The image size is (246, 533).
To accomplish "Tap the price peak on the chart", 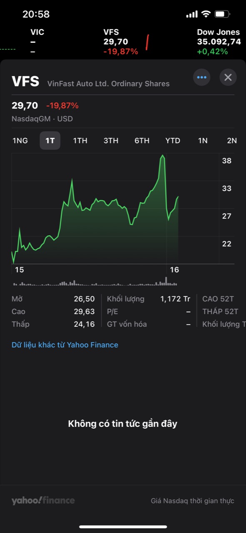I will 163,156.
